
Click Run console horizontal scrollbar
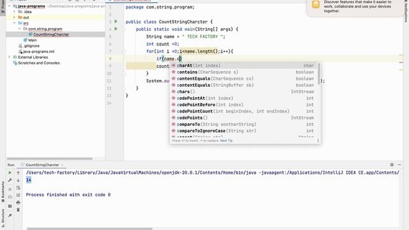[x=89, y=229]
